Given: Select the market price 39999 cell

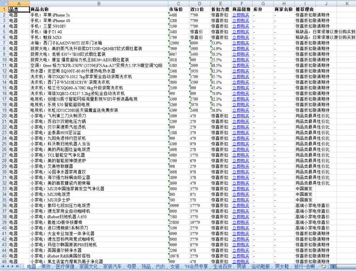Looking at the screenshot, I should coord(179,205).
